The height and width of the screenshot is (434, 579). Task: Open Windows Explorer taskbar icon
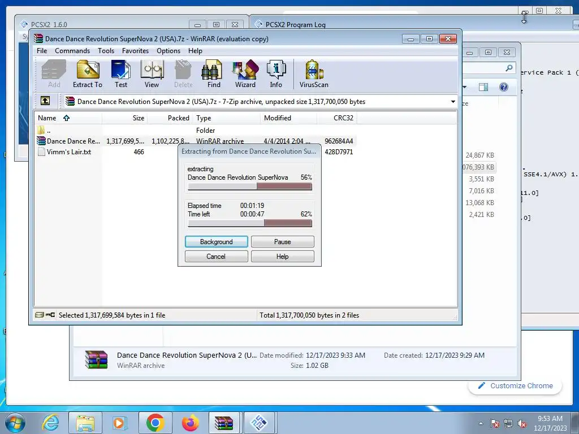pyautogui.click(x=85, y=423)
